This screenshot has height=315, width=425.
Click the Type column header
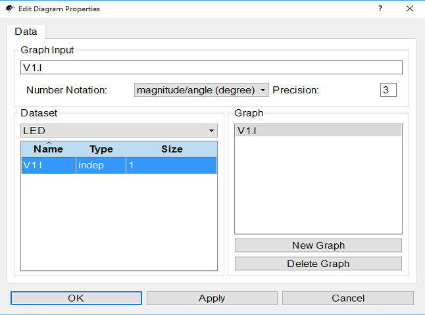(101, 149)
